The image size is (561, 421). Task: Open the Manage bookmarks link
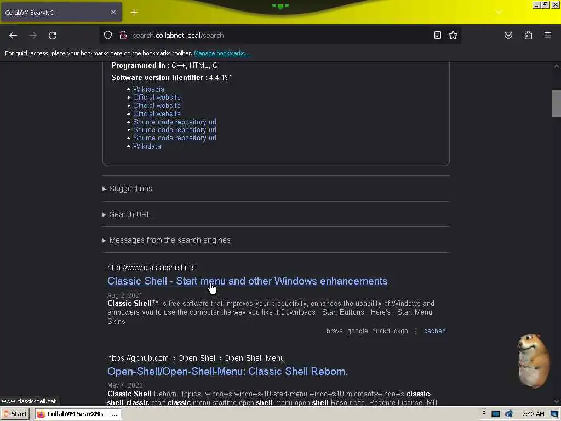(221, 53)
